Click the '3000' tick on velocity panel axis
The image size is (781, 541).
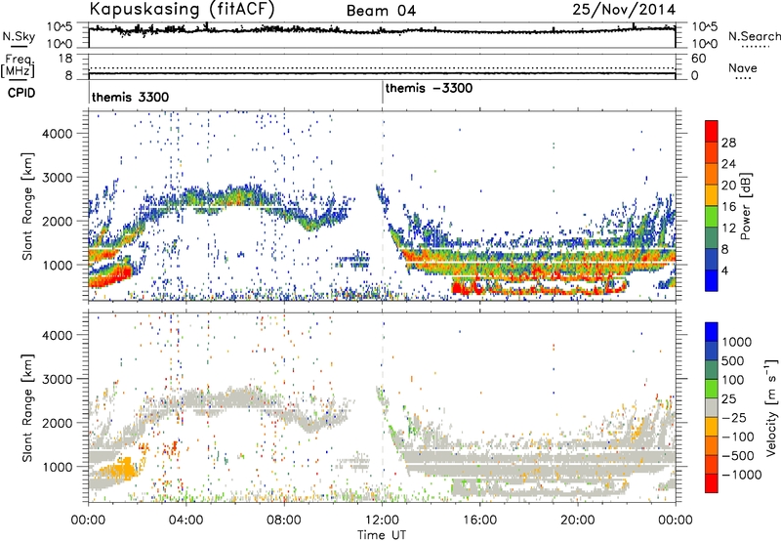pyautogui.click(x=58, y=379)
